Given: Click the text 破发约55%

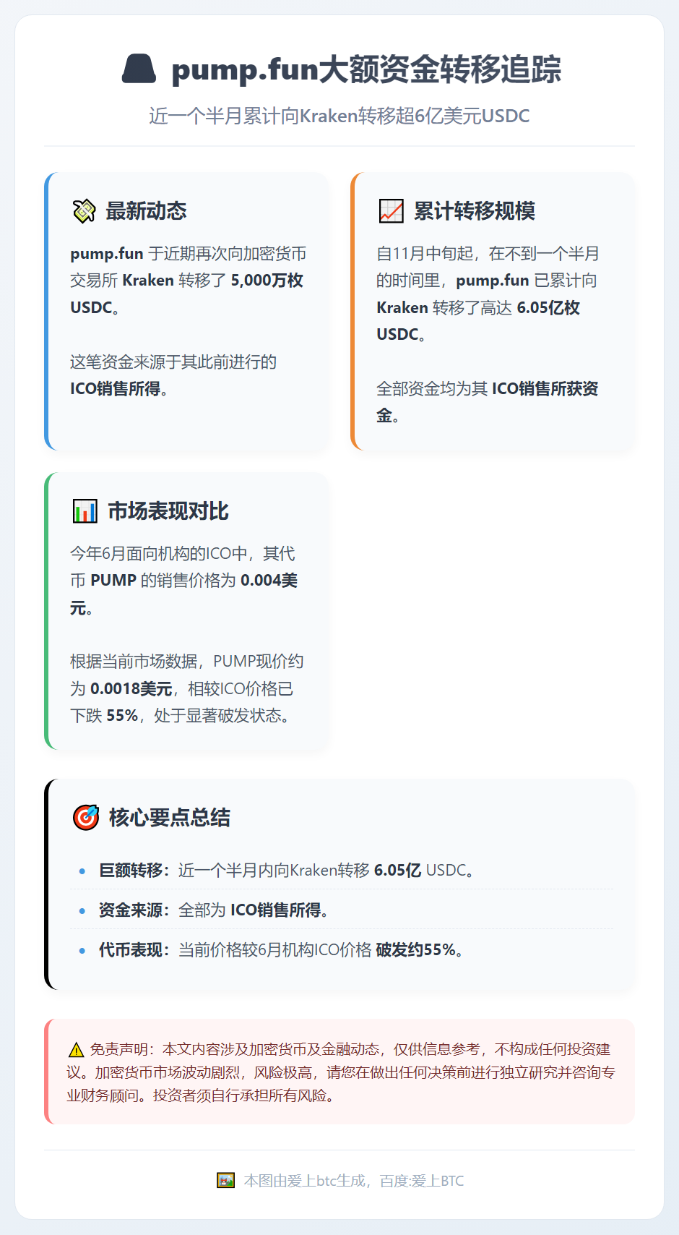Looking at the screenshot, I should click(x=415, y=949).
